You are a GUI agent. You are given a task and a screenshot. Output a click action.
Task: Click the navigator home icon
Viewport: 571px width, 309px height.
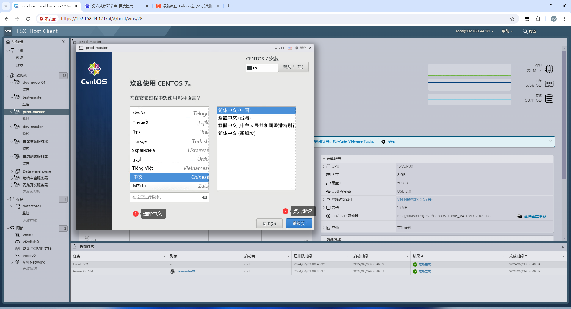coord(8,42)
